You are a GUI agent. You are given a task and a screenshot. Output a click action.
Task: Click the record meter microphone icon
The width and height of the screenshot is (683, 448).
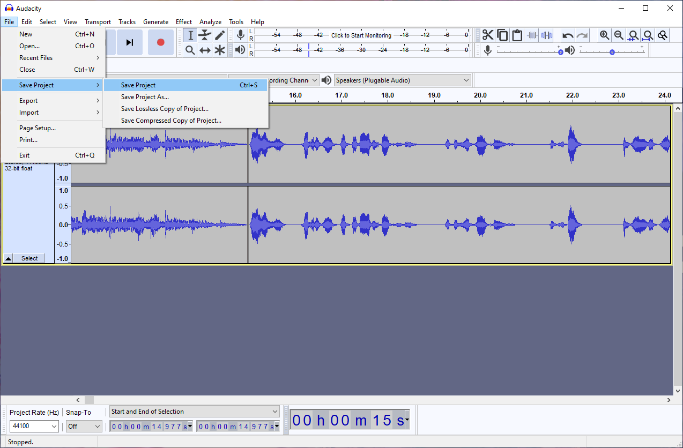[241, 35]
